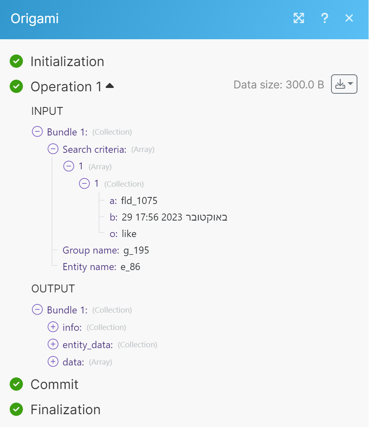Open the help question mark icon
The image size is (369, 427).
324,18
